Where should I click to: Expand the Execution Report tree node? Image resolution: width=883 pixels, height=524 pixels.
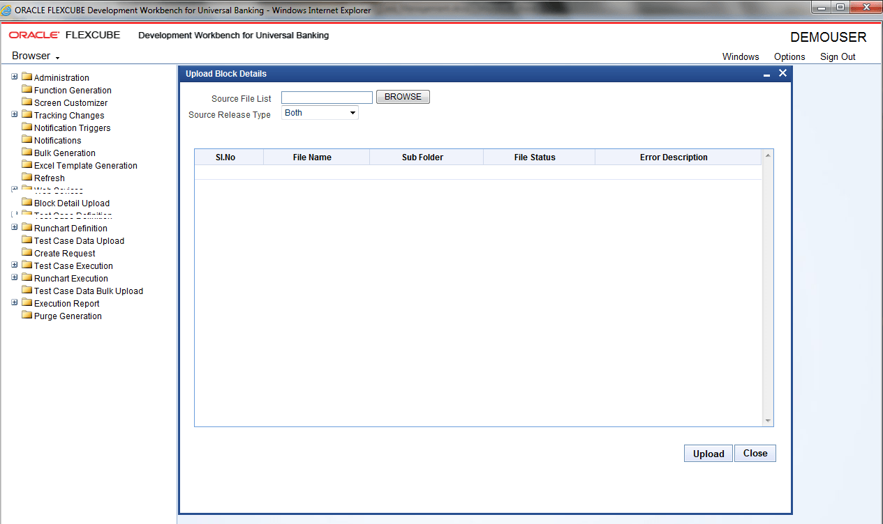(15, 302)
